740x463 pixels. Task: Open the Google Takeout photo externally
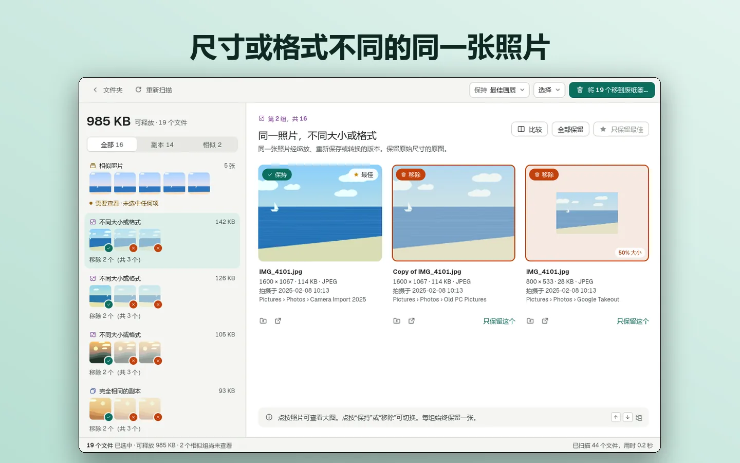[545, 321]
